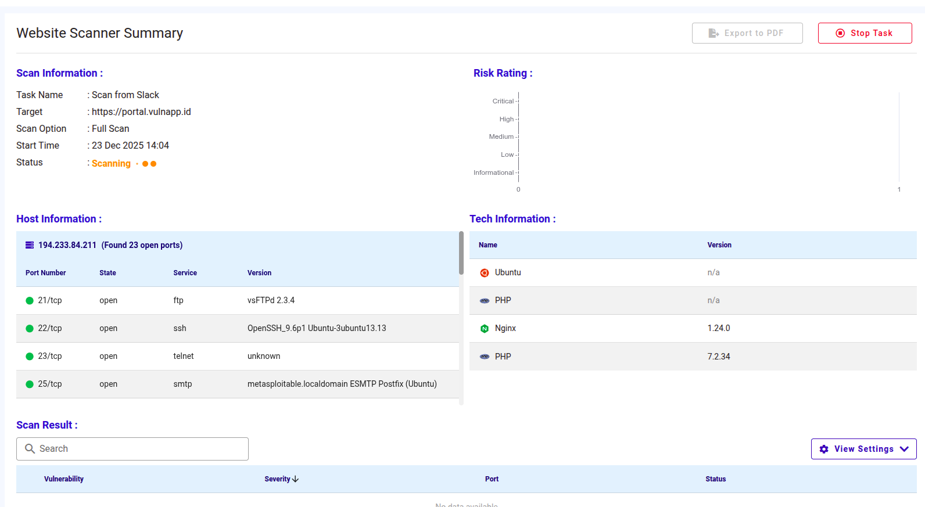Click the Export to PDF button

(x=747, y=33)
